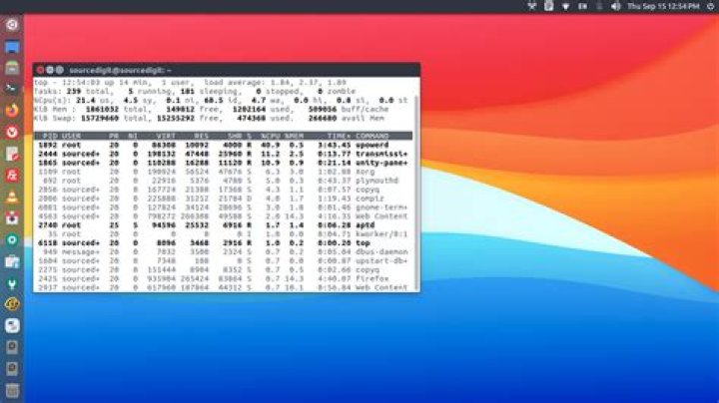Click the red and white camera-like launcher icon
This screenshot has height=403, width=719.
point(12,218)
